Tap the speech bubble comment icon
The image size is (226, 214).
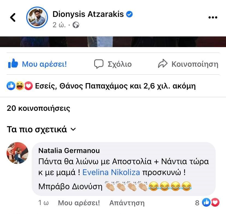99,64
